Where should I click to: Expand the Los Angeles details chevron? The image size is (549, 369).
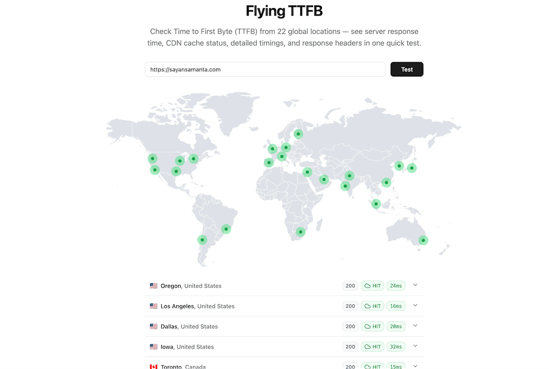tap(415, 306)
